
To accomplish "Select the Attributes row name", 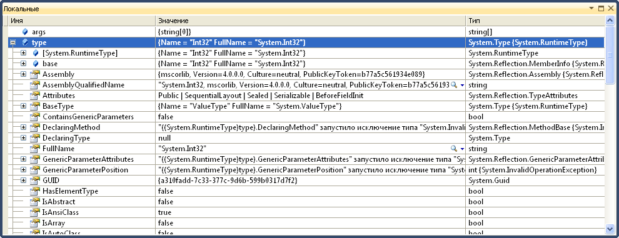I will [x=58, y=96].
